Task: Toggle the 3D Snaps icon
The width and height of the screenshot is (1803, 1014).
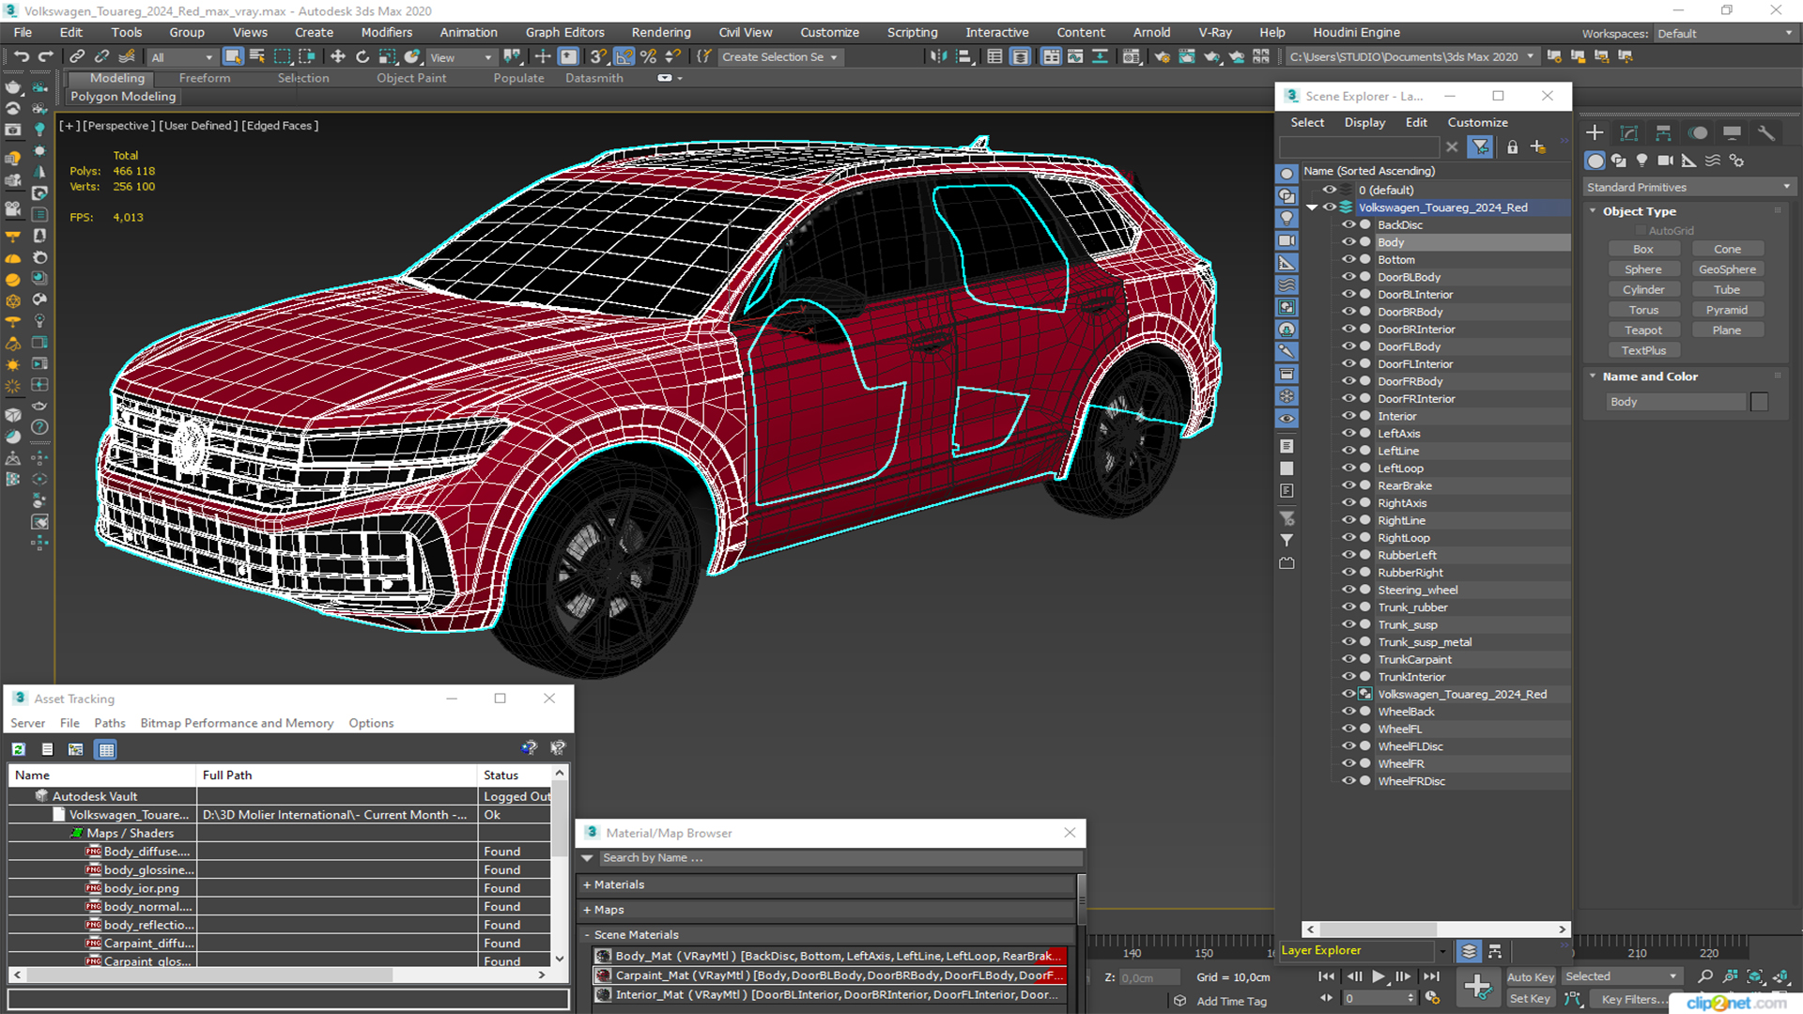Action: pyautogui.click(x=598, y=57)
